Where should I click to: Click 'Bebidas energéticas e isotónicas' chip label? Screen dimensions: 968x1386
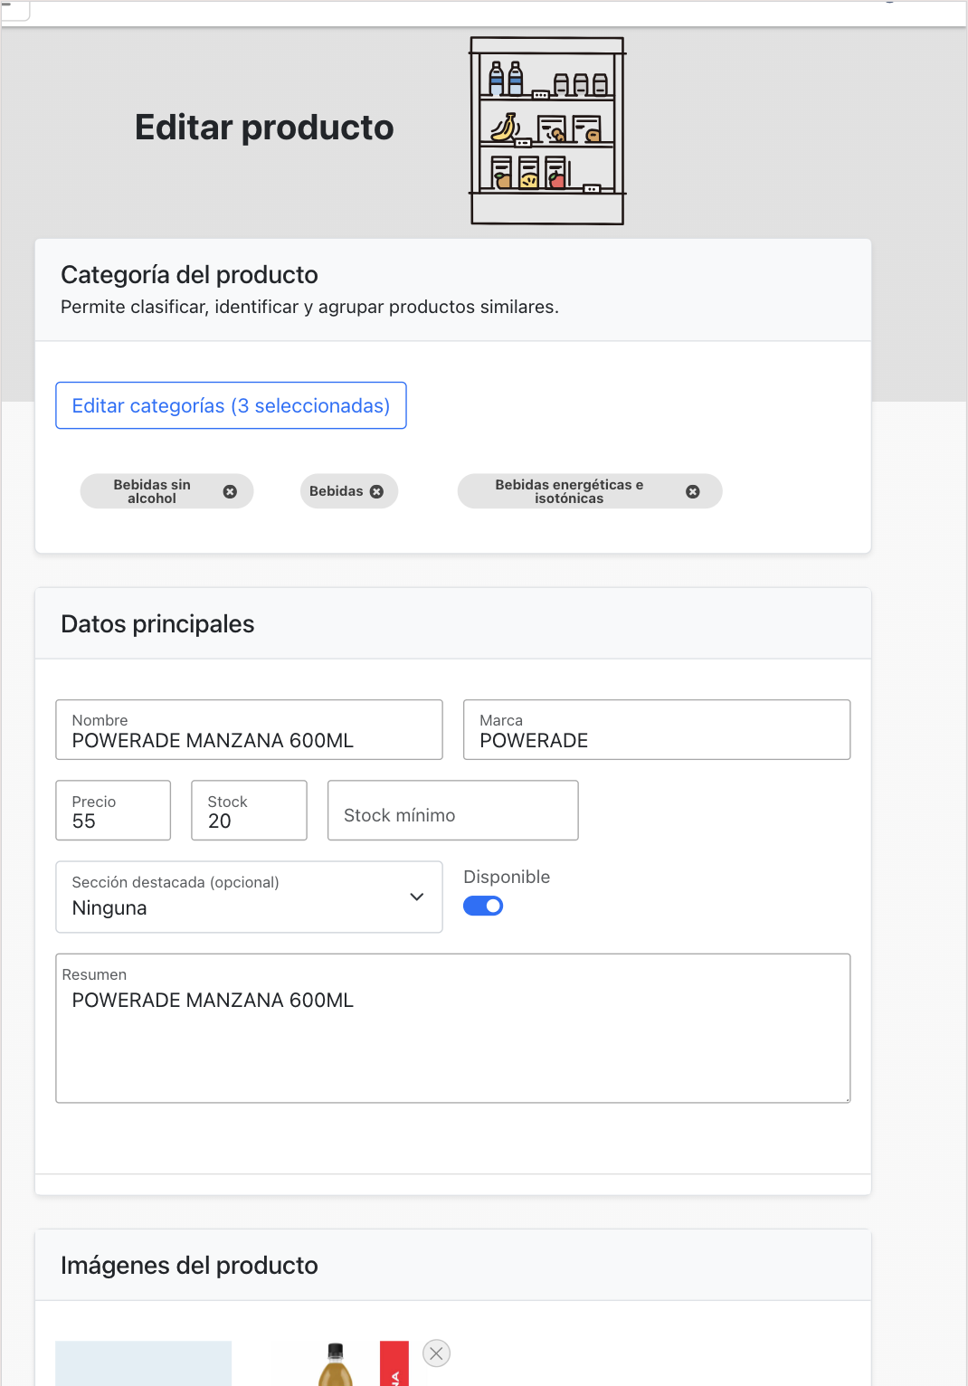[569, 491]
